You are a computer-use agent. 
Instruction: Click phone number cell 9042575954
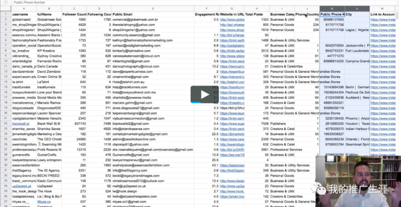(332, 46)
